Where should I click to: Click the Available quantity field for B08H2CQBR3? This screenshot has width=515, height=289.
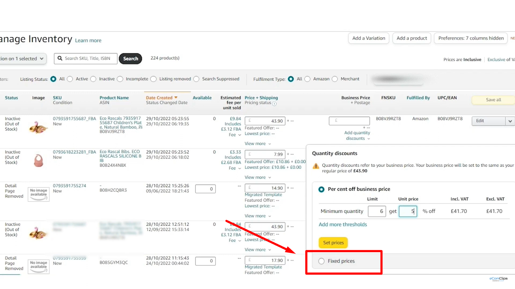click(205, 189)
